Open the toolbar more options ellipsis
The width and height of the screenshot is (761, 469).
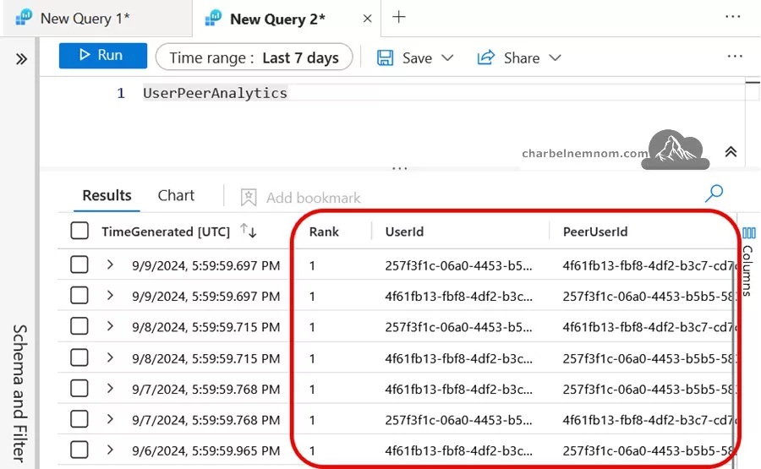point(735,57)
